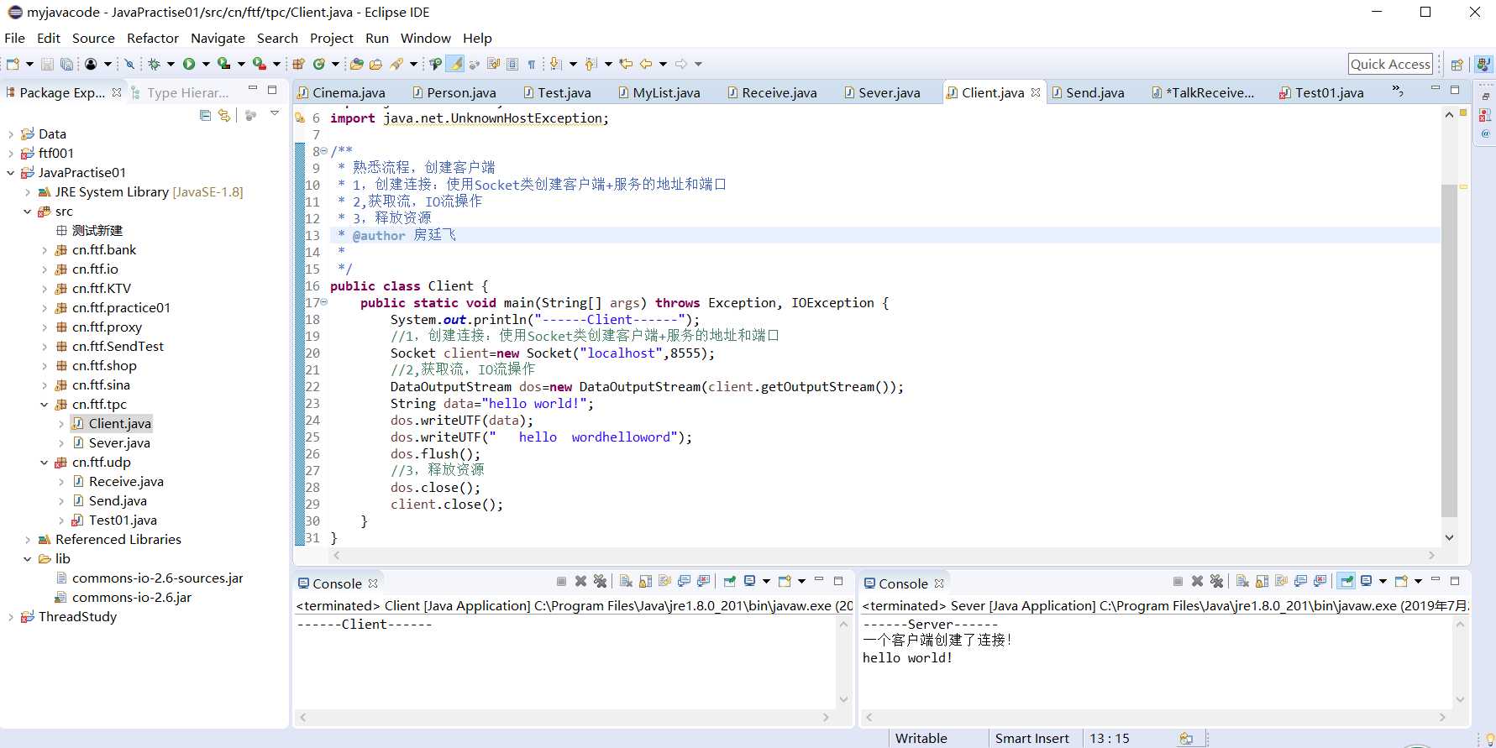Switch to the Java perspective icon
This screenshot has height=748, width=1496.
click(x=1483, y=65)
